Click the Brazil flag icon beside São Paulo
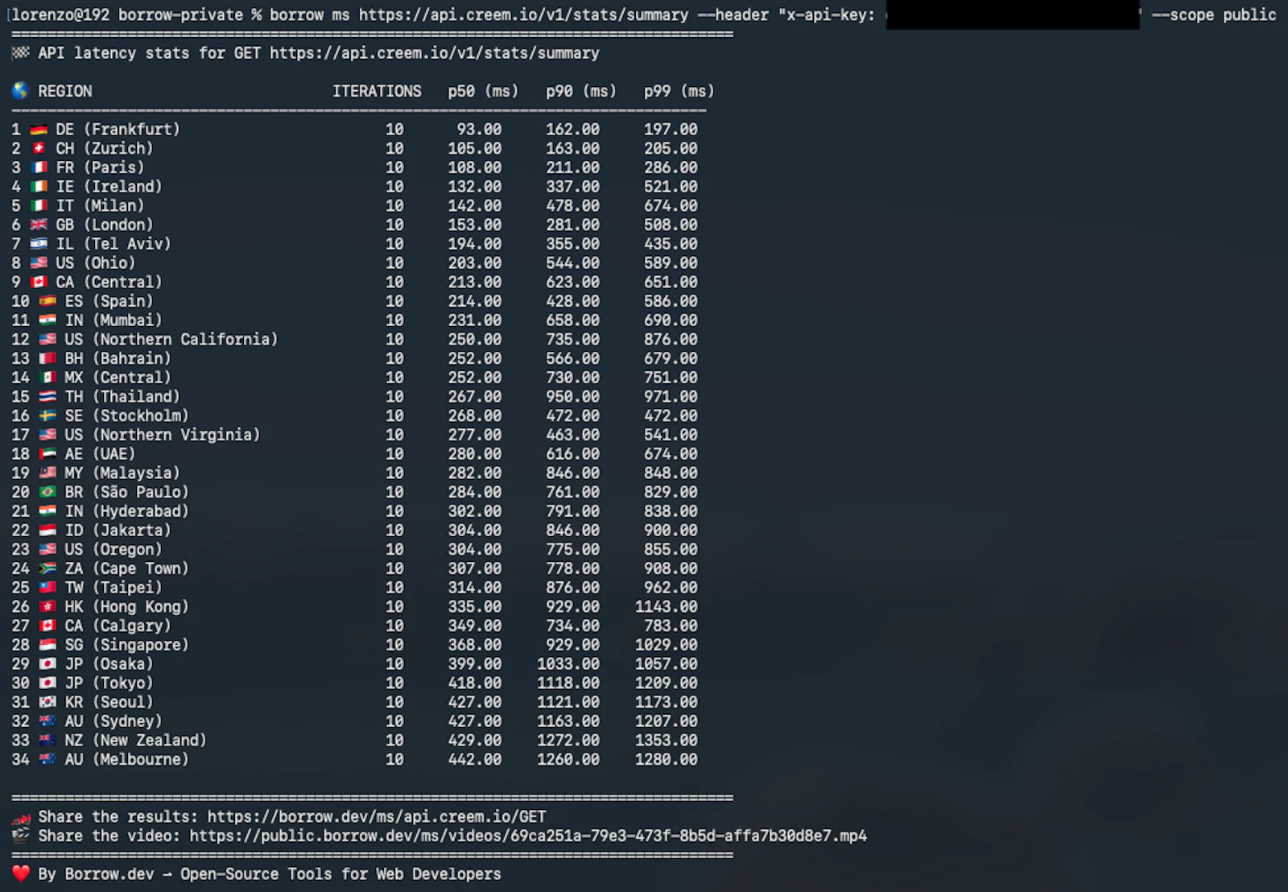The width and height of the screenshot is (1288, 892). point(47,492)
